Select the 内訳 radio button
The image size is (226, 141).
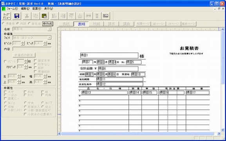coord(18,23)
